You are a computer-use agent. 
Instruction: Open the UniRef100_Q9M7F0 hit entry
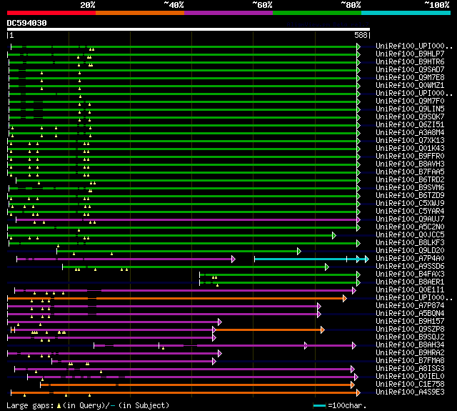(x=410, y=101)
